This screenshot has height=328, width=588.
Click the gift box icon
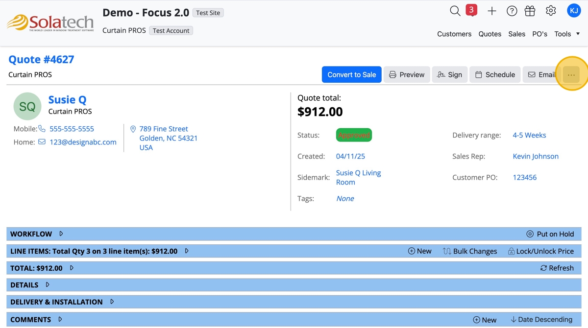[x=530, y=11]
